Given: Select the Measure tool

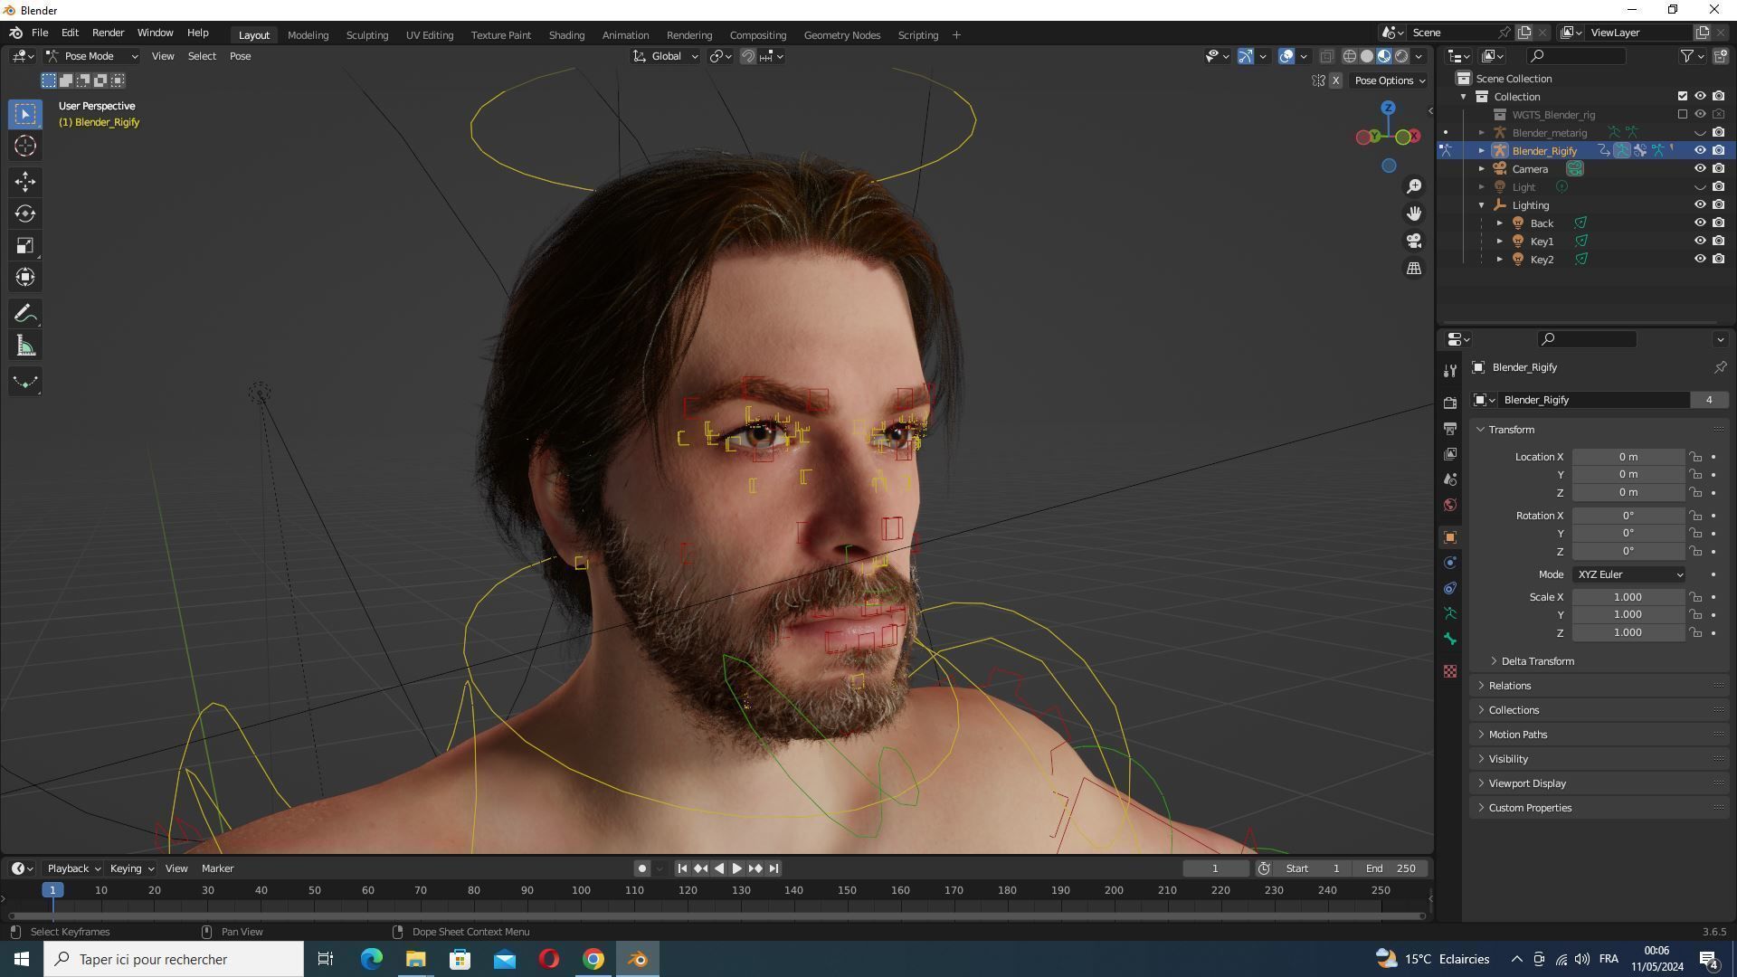Looking at the screenshot, I should (x=25, y=346).
